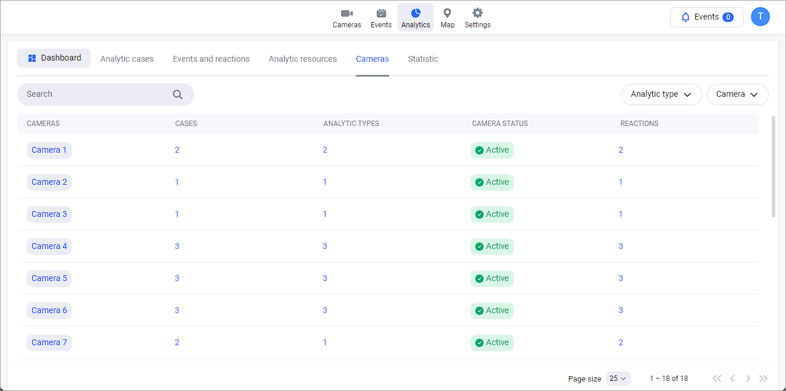786x391 pixels.
Task: Open the Cameras section in top navigation
Action: 346,18
